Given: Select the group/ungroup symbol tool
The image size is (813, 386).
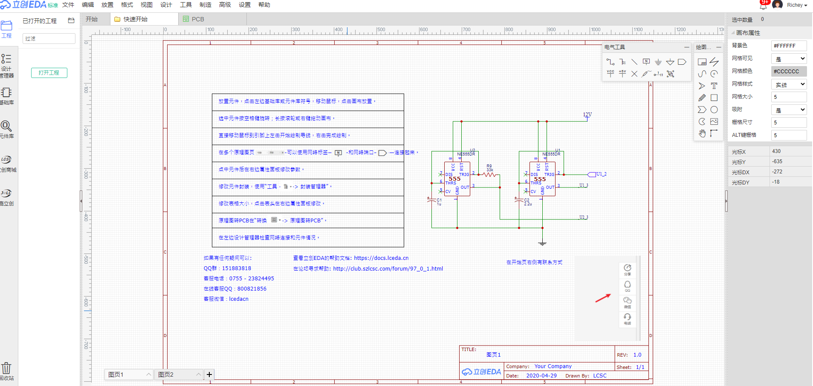Looking at the screenshot, I should (670, 74).
